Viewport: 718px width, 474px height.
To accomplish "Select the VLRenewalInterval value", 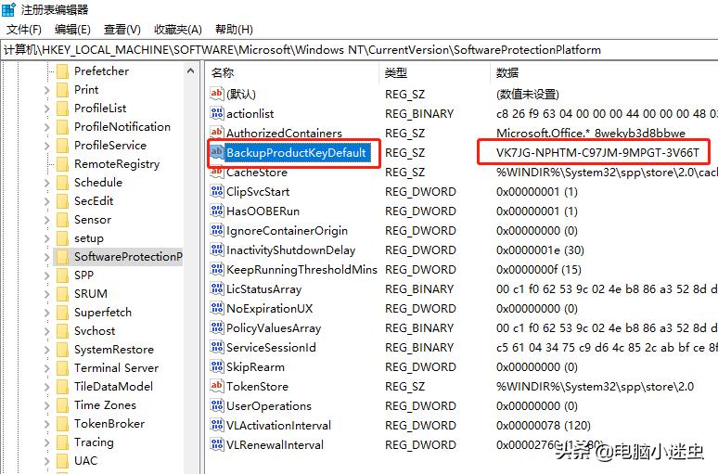I will point(275,445).
